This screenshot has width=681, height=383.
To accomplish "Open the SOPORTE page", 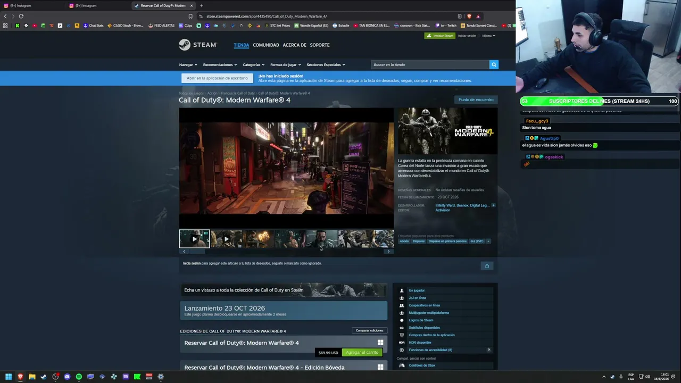I will tap(320, 45).
